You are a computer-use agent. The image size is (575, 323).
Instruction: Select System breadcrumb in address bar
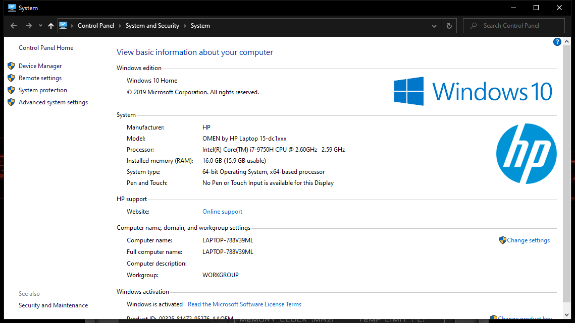click(x=200, y=26)
